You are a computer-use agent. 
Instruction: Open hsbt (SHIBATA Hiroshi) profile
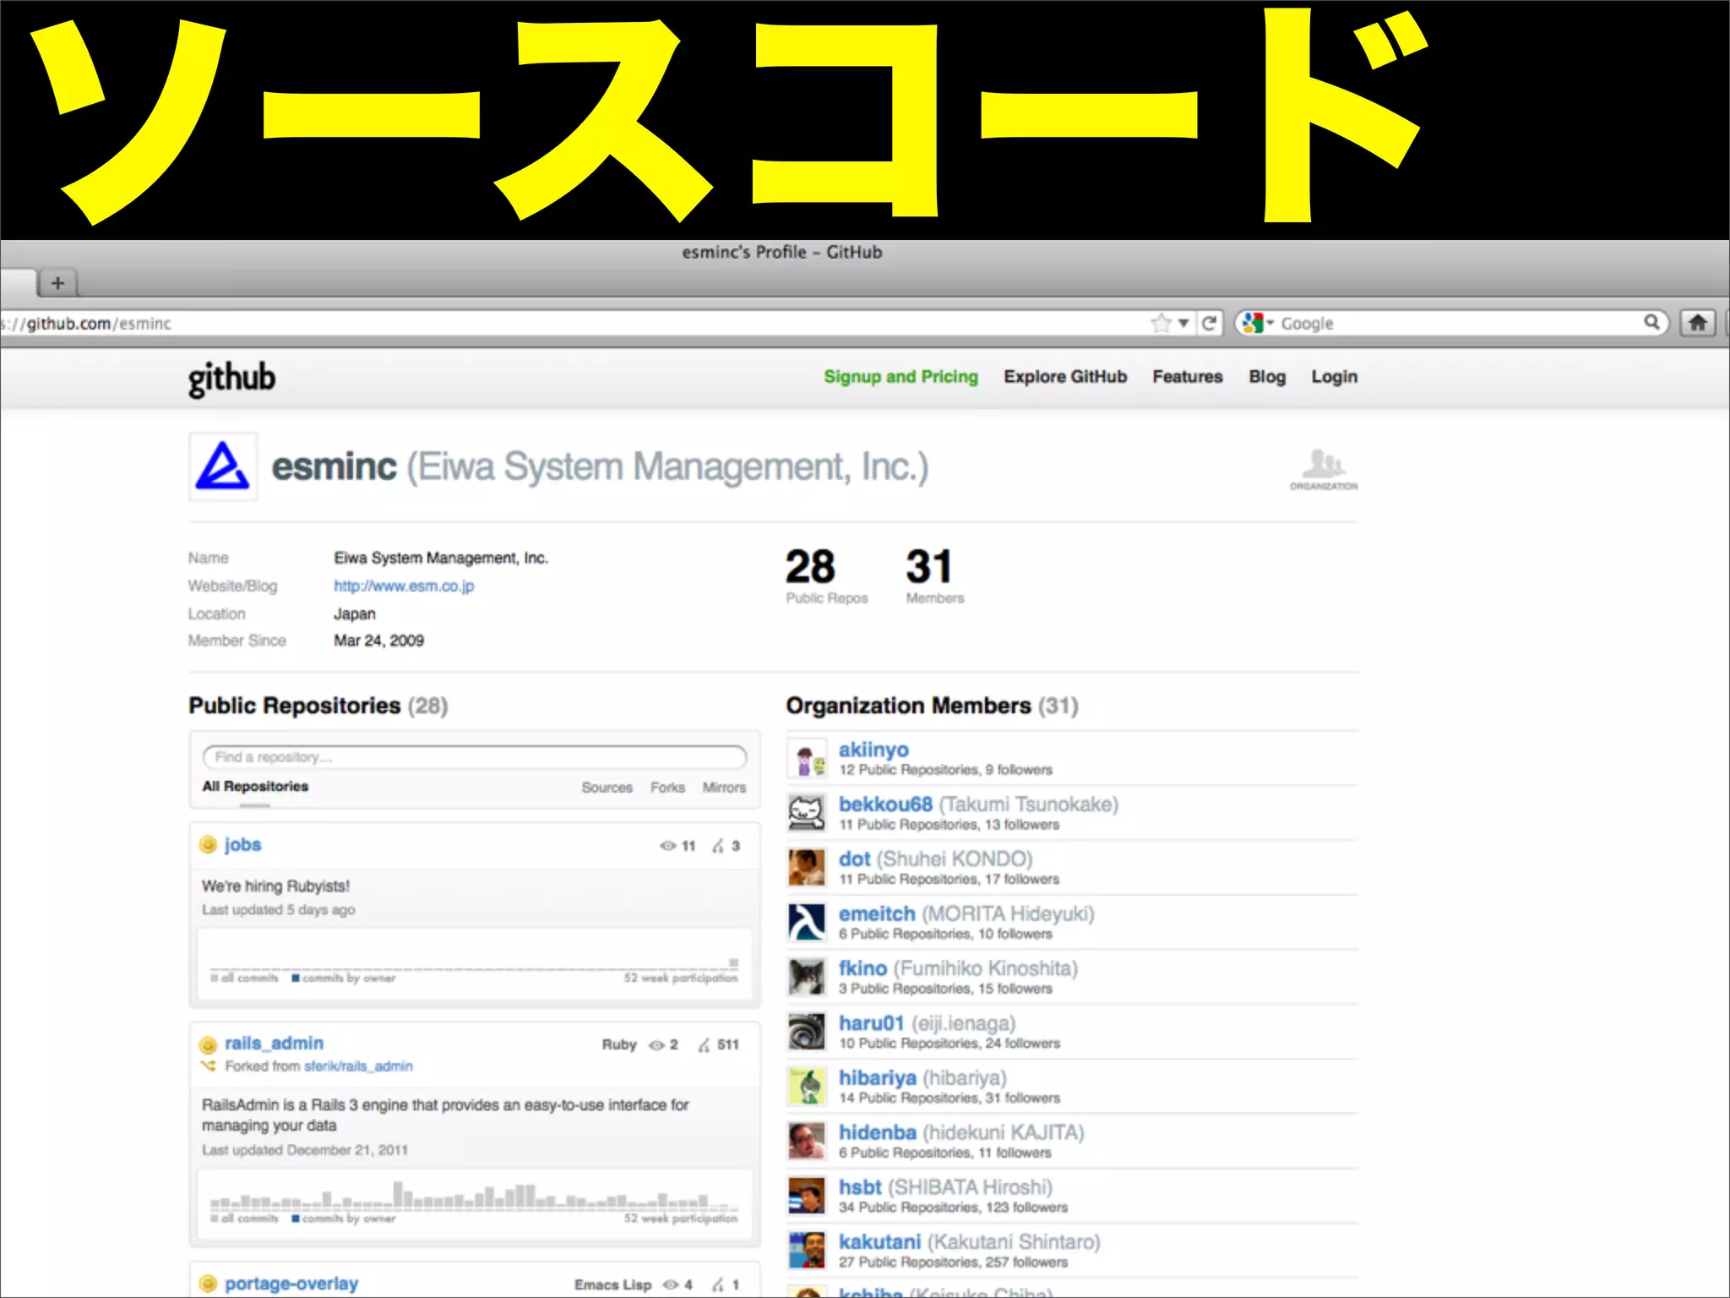(860, 1187)
